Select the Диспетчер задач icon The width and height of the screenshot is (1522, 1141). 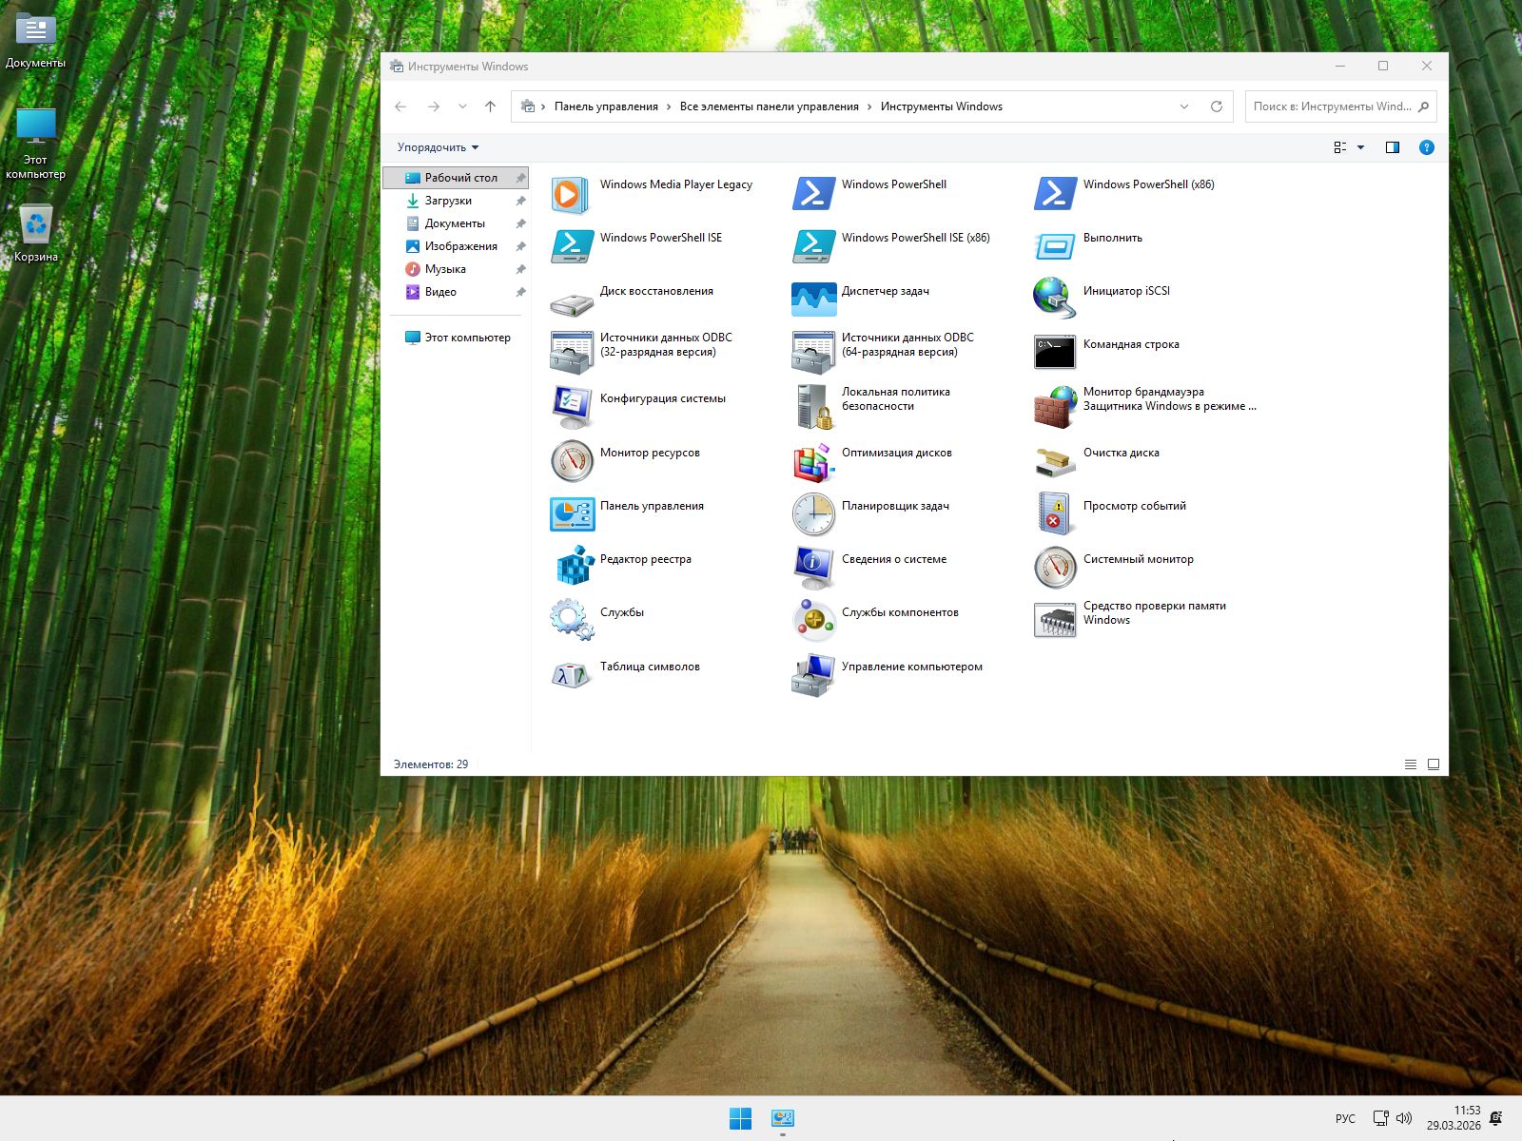(x=813, y=299)
